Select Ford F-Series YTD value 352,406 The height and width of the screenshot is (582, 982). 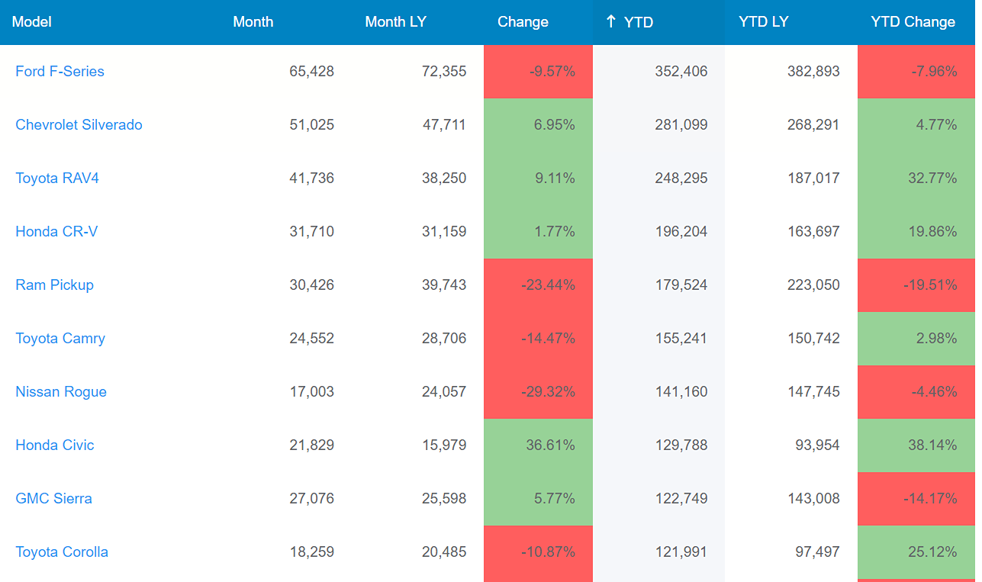coord(681,71)
